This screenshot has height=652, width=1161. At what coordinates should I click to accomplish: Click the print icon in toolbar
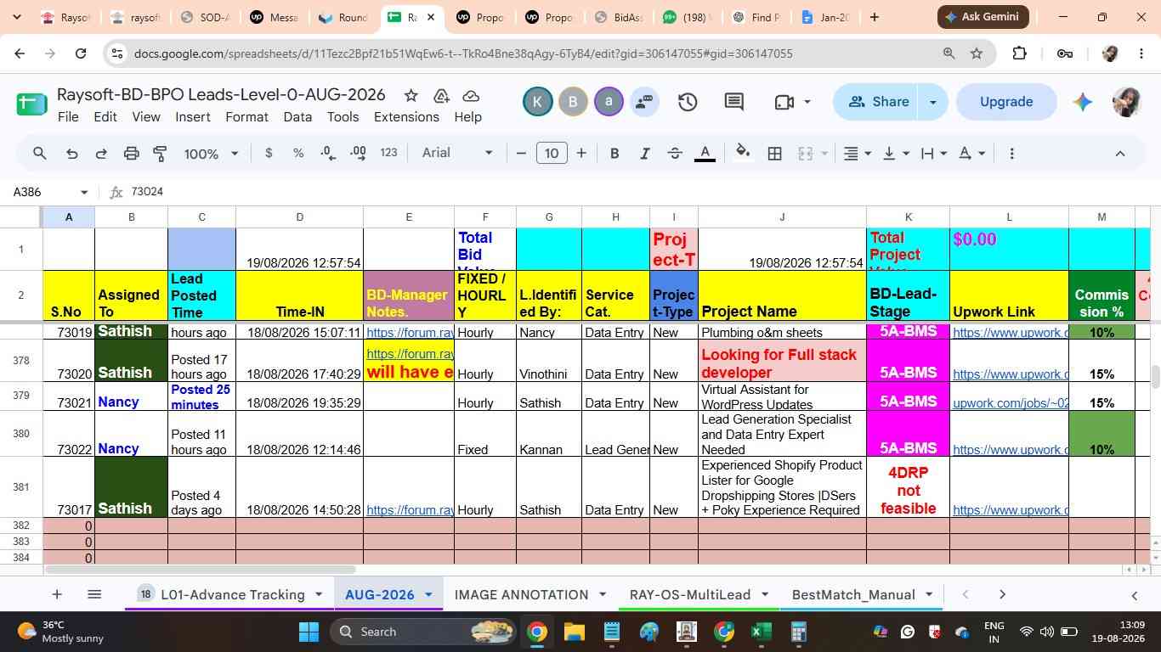point(131,154)
